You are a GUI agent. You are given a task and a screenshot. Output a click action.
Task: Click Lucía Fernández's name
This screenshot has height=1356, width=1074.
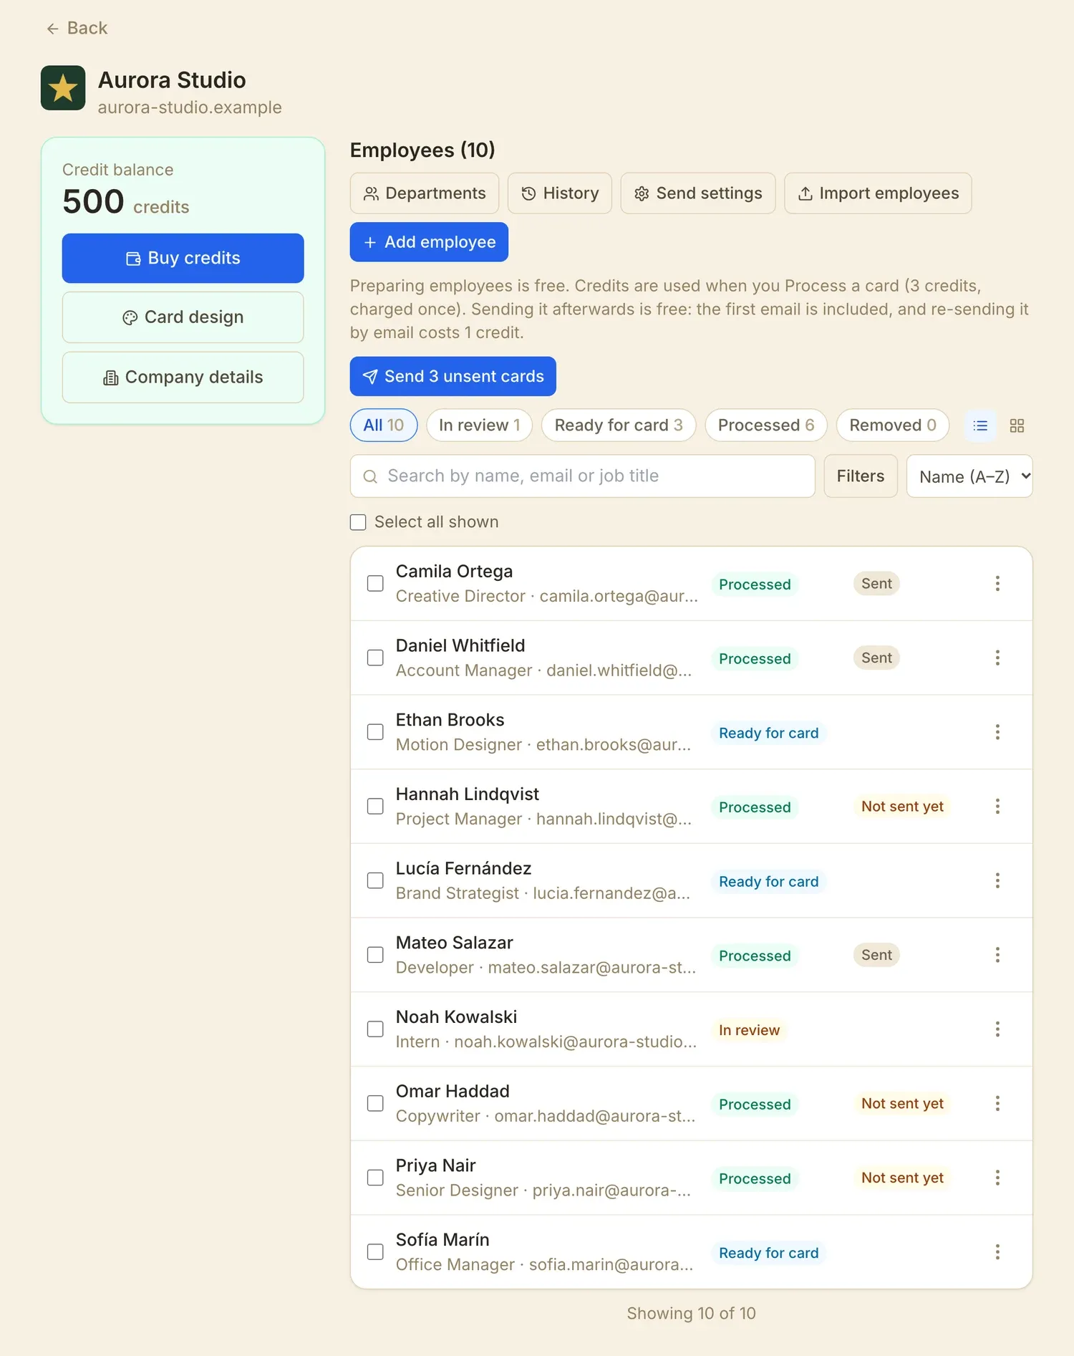tap(463, 869)
